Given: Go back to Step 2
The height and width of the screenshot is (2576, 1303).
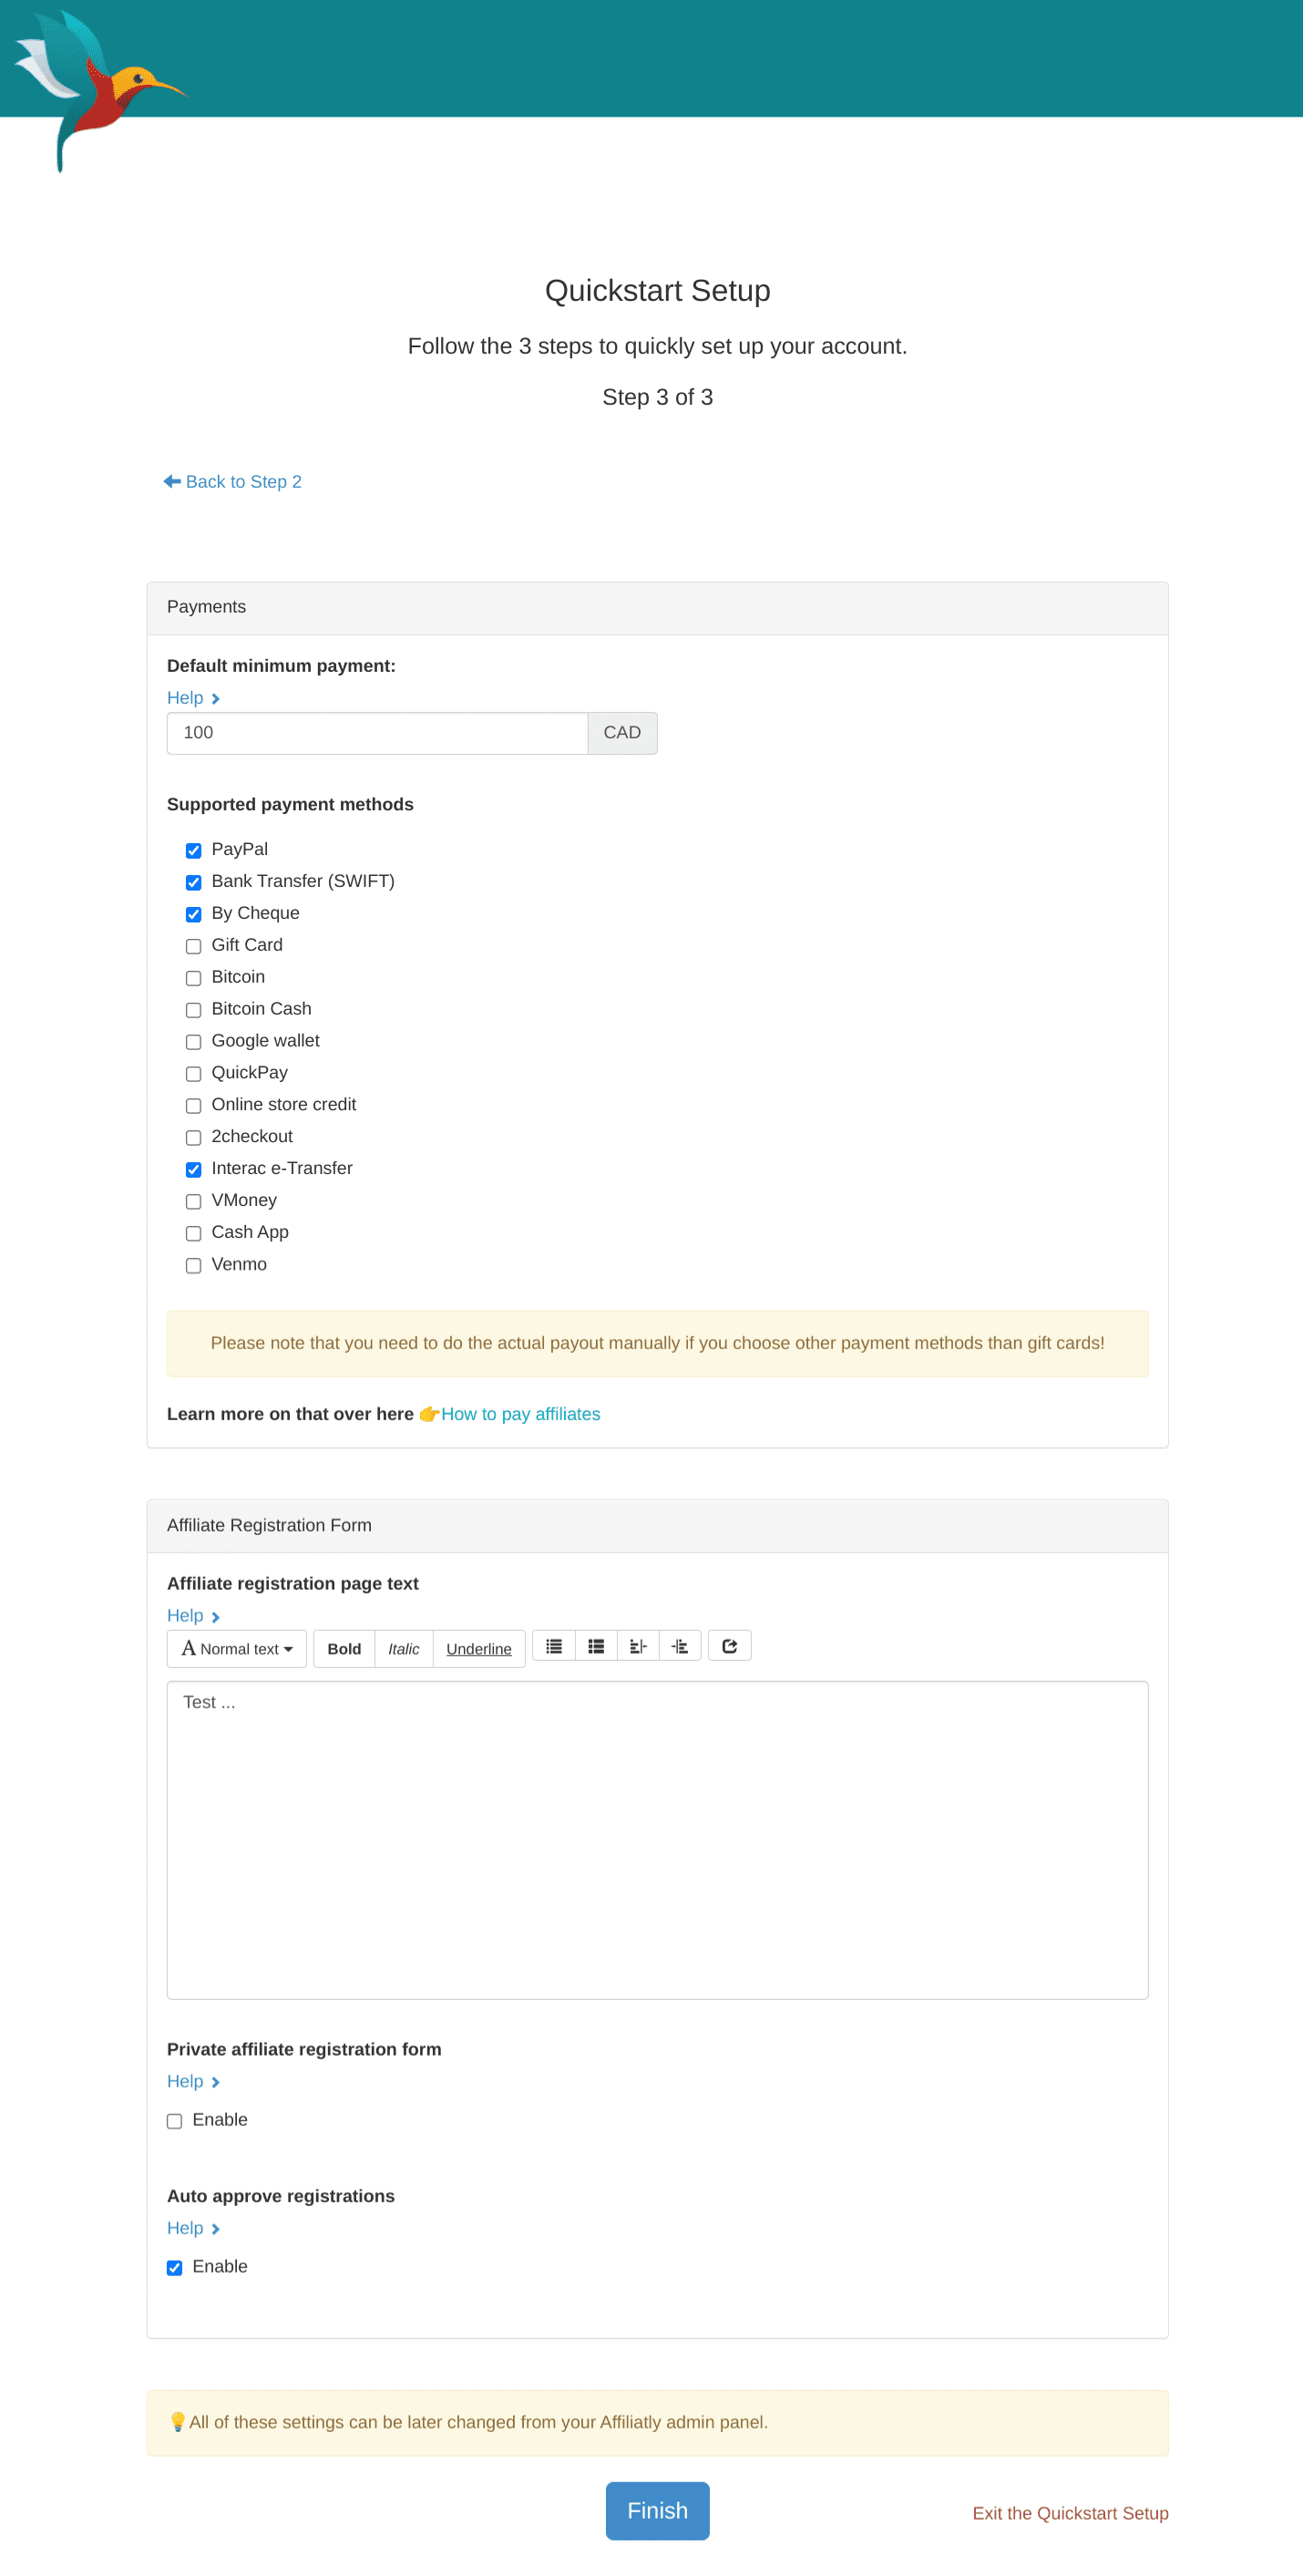Looking at the screenshot, I should (x=233, y=482).
